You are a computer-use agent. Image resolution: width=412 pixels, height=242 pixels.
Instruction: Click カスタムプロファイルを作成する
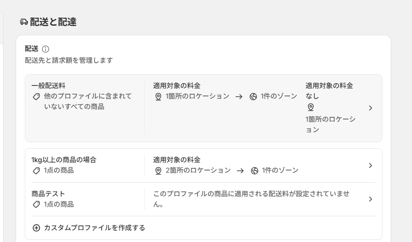point(95,228)
